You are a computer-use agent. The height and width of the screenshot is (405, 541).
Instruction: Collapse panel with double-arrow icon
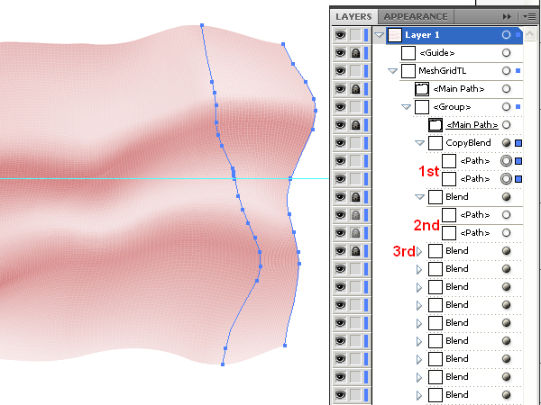[x=507, y=16]
